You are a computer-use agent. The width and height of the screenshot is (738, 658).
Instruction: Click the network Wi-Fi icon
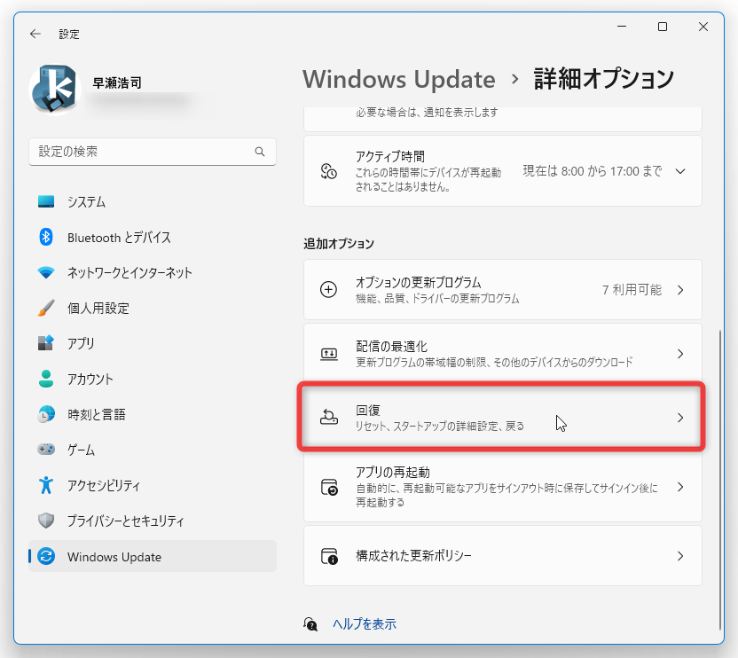tap(46, 273)
